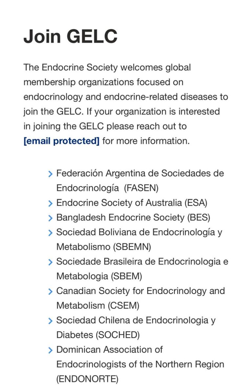Open the Sociedade Brasileira de Endocrinologia e Metabologia link
Viewport: 252px width, 387px height.
(x=142, y=262)
